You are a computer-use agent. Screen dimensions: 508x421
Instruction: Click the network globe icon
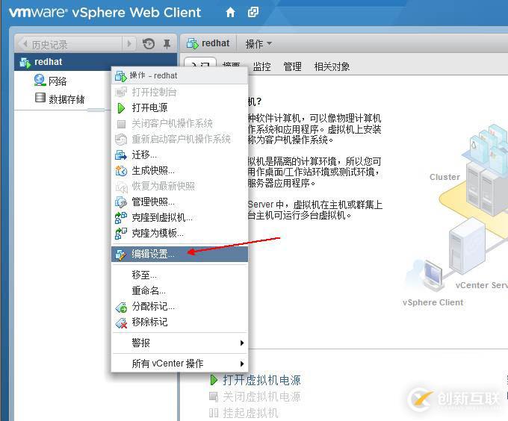(x=40, y=80)
